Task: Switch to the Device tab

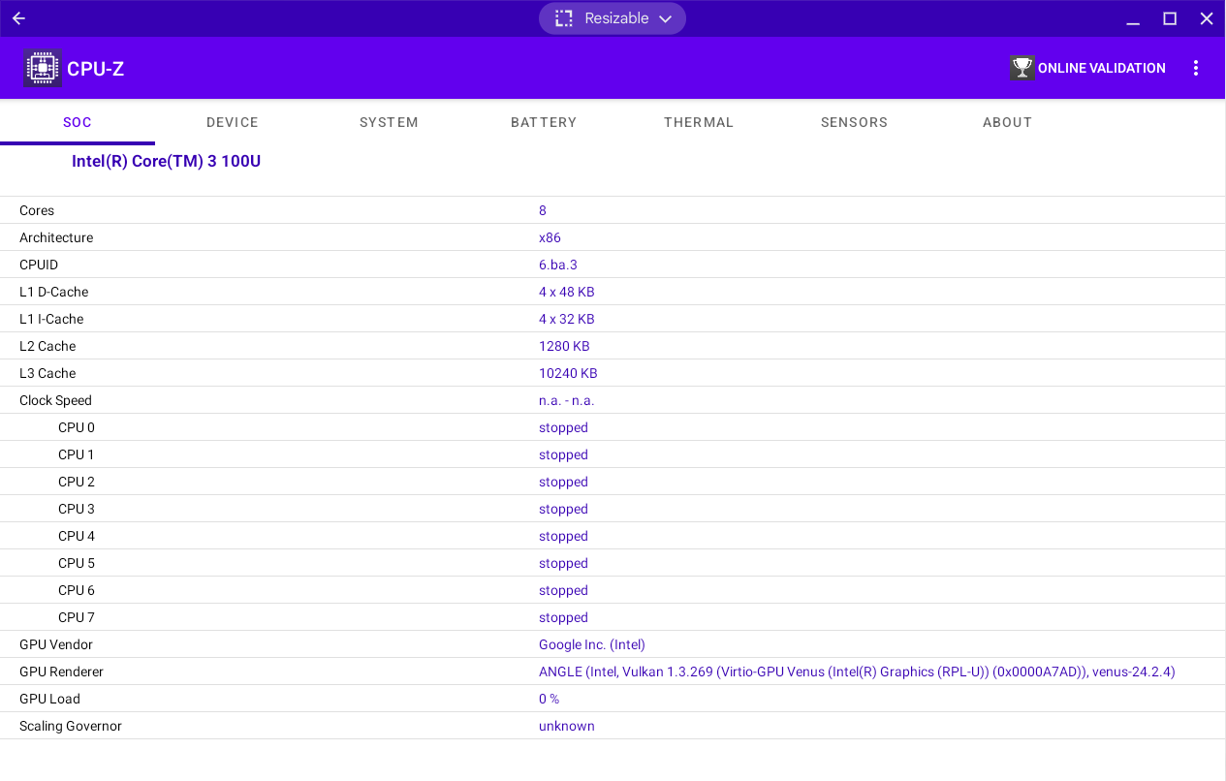Action: [x=233, y=122]
